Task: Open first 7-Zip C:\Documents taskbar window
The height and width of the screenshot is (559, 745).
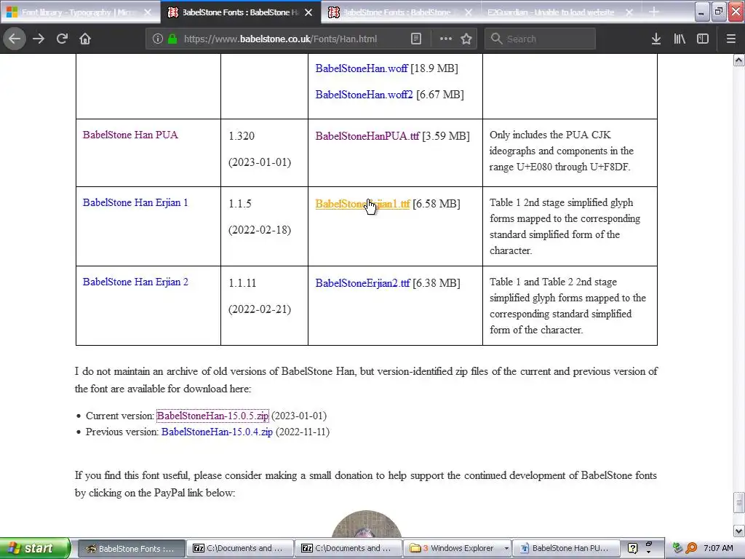Action: tap(239, 549)
